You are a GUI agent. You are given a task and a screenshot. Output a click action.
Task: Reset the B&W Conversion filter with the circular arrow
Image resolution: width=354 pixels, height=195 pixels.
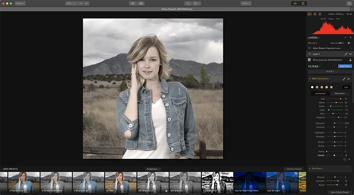tap(345, 159)
